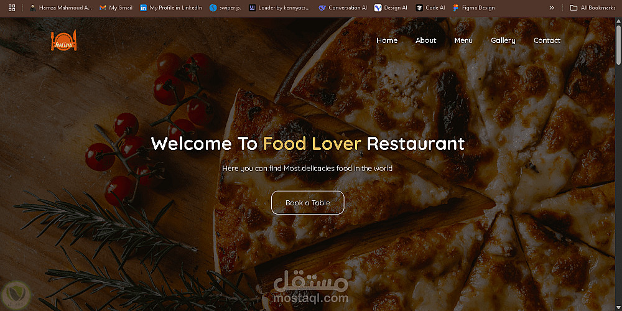The image size is (622, 311).
Task: Click the Book a Table button
Action: 308,203
